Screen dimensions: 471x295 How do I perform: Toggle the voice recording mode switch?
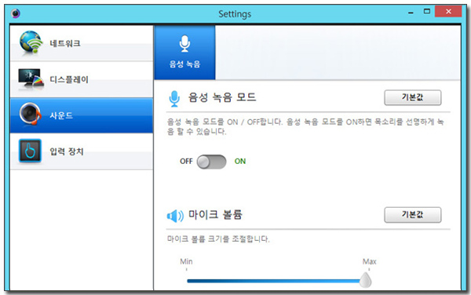coord(211,162)
